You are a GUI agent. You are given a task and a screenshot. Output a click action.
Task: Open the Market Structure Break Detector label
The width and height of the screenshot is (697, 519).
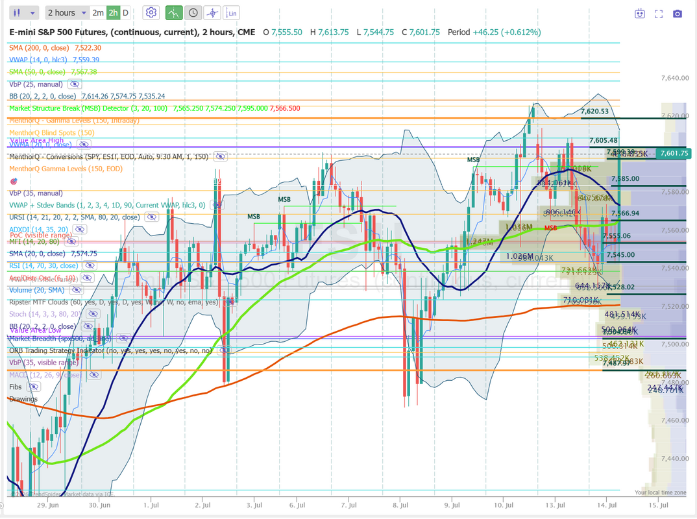point(88,108)
